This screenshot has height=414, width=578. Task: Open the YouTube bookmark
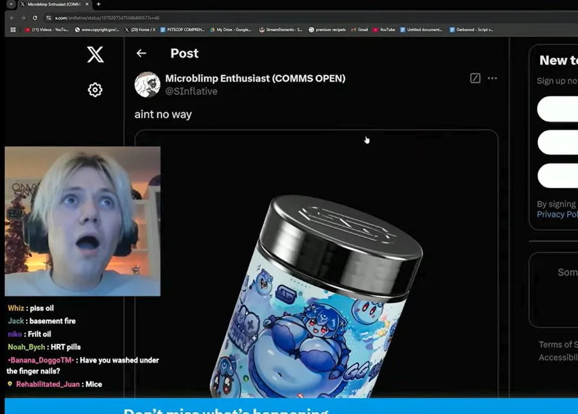coord(384,30)
